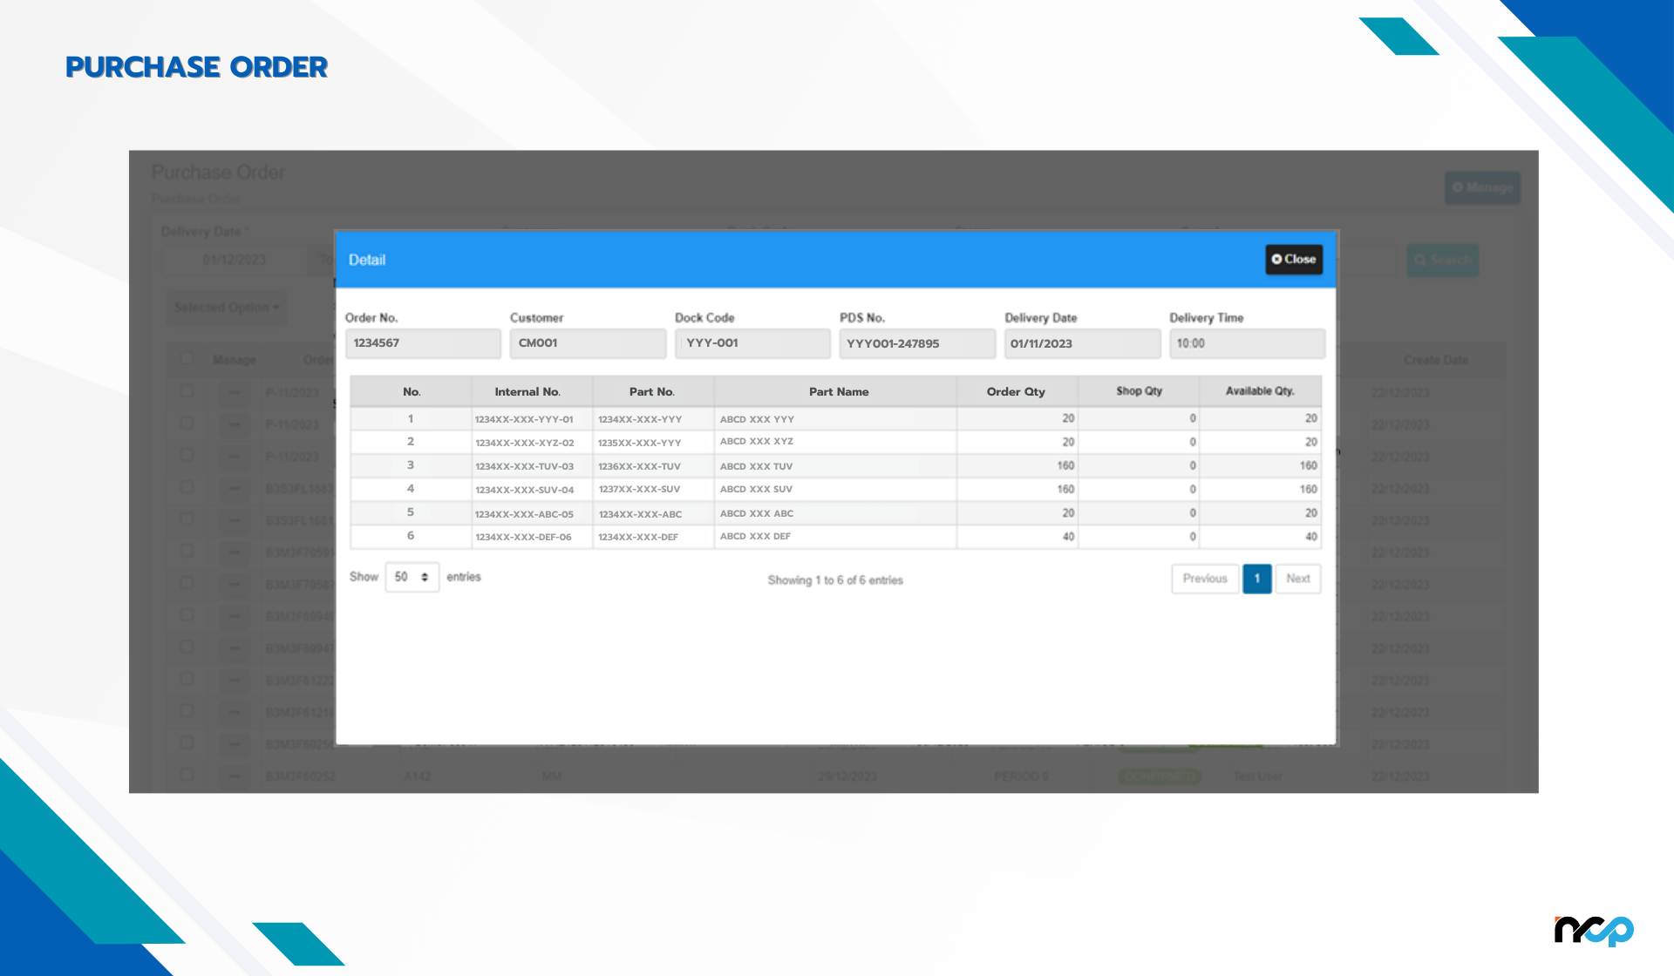Select internal number 1234XX-XXX-ABC-05 cell
Screen dimensions: 1674x976
[x=533, y=513]
